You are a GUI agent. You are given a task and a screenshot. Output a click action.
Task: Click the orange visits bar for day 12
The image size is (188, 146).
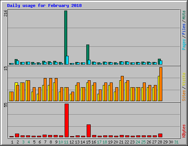73,96
